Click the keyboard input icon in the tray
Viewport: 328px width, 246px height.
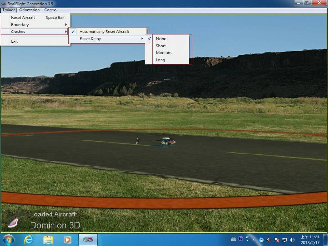click(x=234, y=239)
